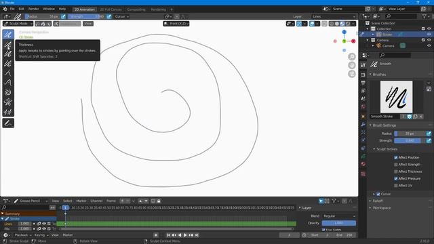
Task: Open the Cursor dropdown in tool header
Action: [122, 16]
